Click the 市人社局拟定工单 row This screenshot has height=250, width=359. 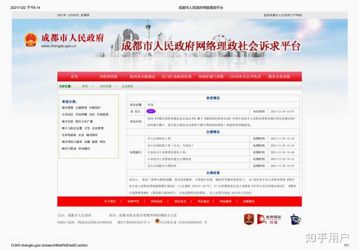pos(197,138)
